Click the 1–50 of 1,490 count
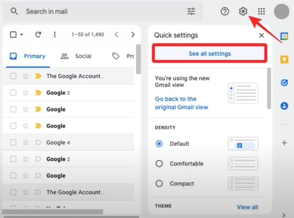Image resolution: width=294 pixels, height=218 pixels. pyautogui.click(x=88, y=34)
